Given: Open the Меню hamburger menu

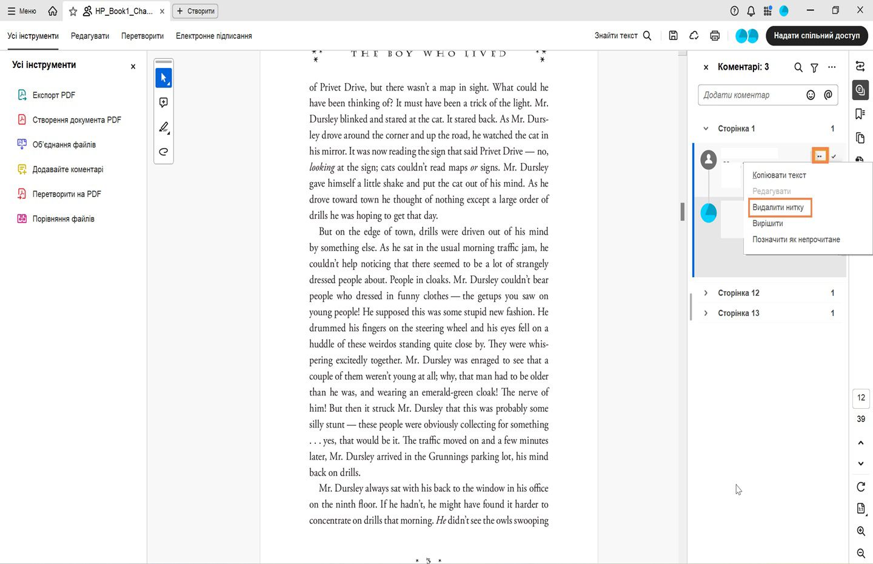Looking at the screenshot, I should click(x=22, y=11).
